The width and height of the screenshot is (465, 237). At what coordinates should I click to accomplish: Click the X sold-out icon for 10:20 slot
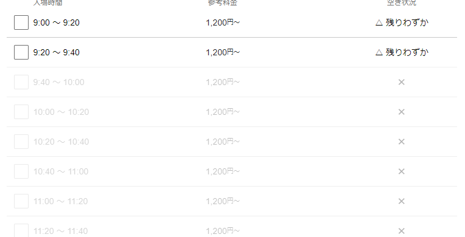[402, 142]
